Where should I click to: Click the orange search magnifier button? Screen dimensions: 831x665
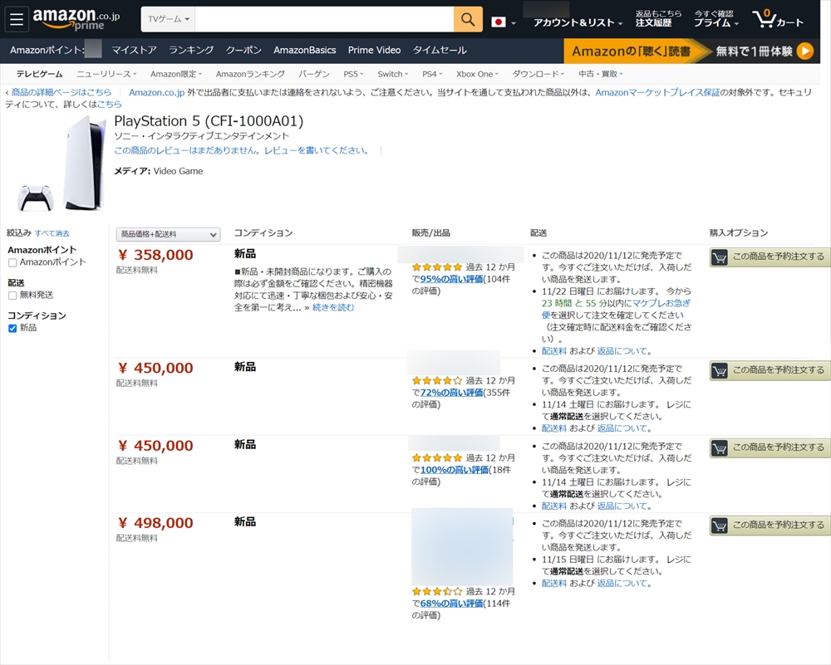pyautogui.click(x=468, y=20)
